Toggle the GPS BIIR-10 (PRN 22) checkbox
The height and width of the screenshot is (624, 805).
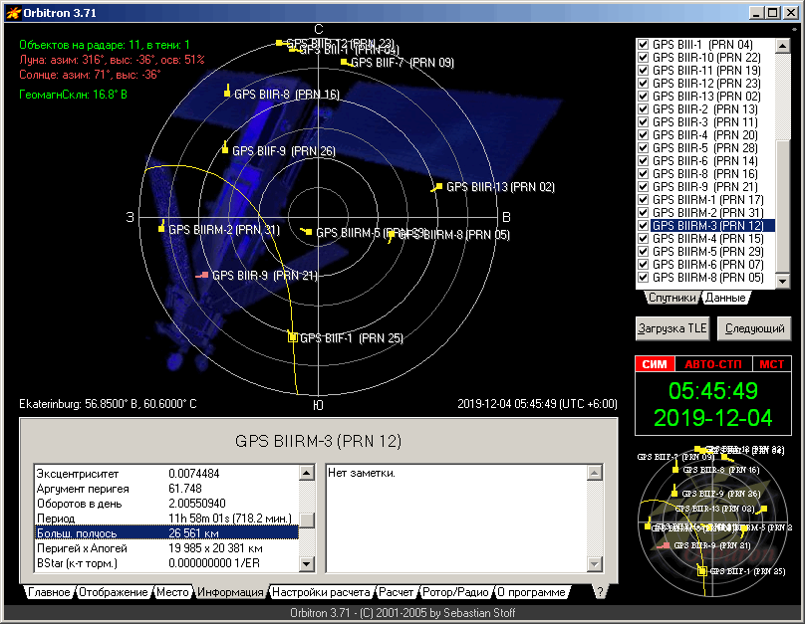[643, 58]
